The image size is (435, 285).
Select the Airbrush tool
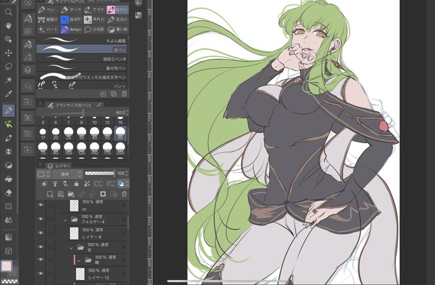pos(8,151)
